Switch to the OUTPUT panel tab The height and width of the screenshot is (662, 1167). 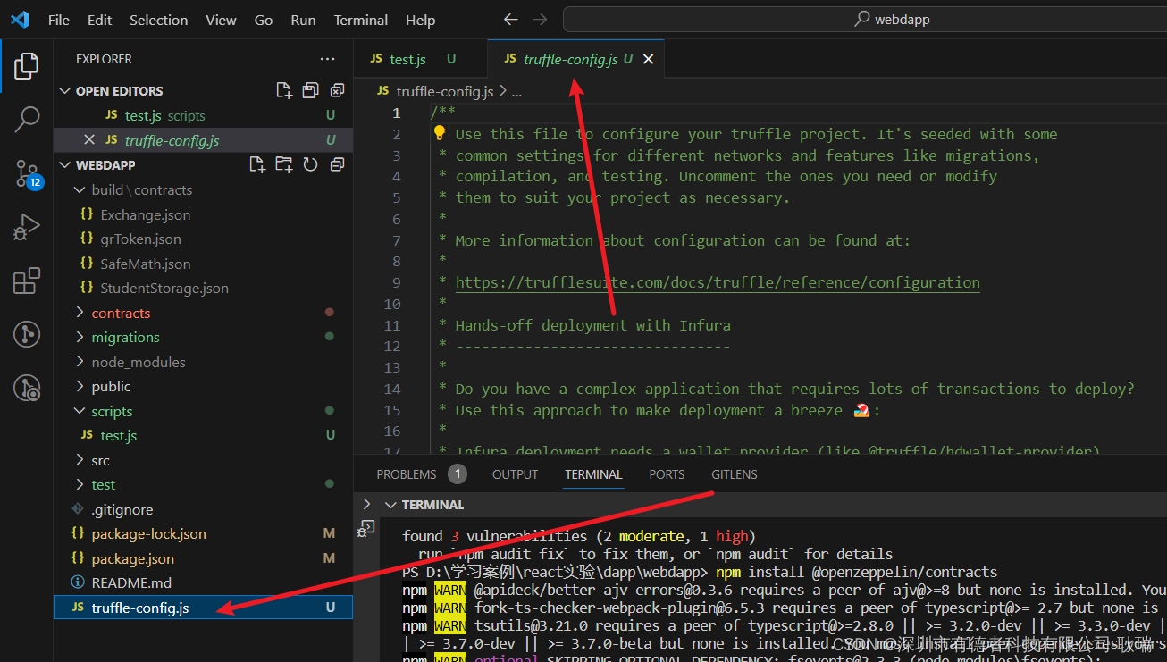tap(516, 474)
